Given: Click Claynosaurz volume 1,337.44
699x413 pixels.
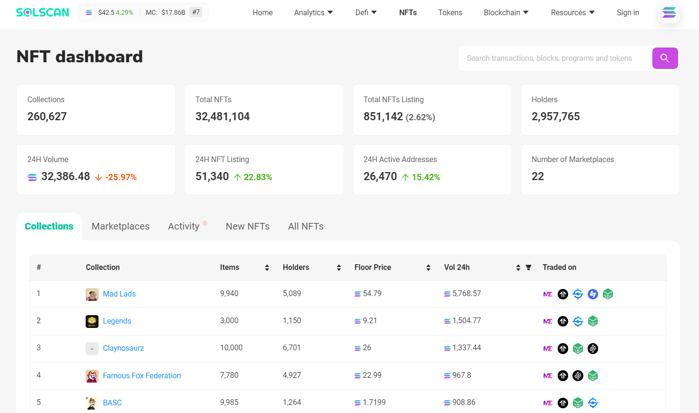Looking at the screenshot, I should (467, 348).
